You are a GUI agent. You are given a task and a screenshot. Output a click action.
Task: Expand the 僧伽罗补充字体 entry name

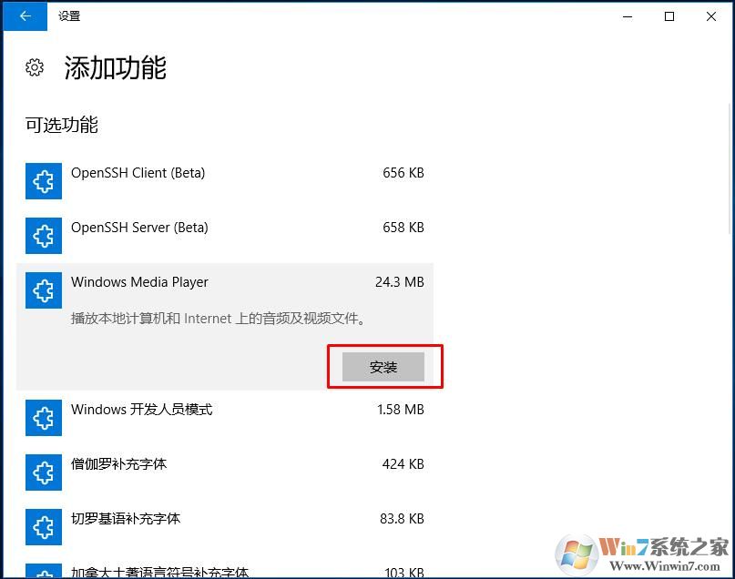(x=118, y=464)
